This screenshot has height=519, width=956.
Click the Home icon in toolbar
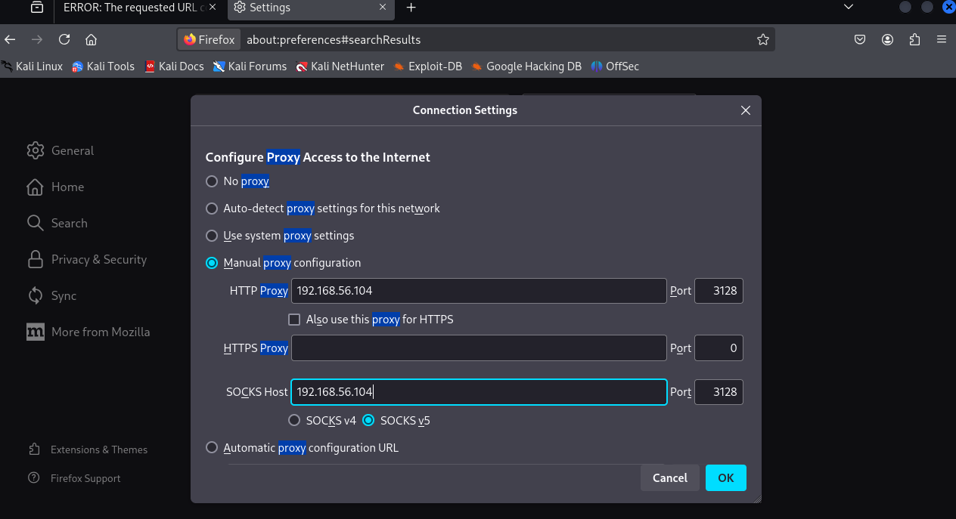click(91, 39)
